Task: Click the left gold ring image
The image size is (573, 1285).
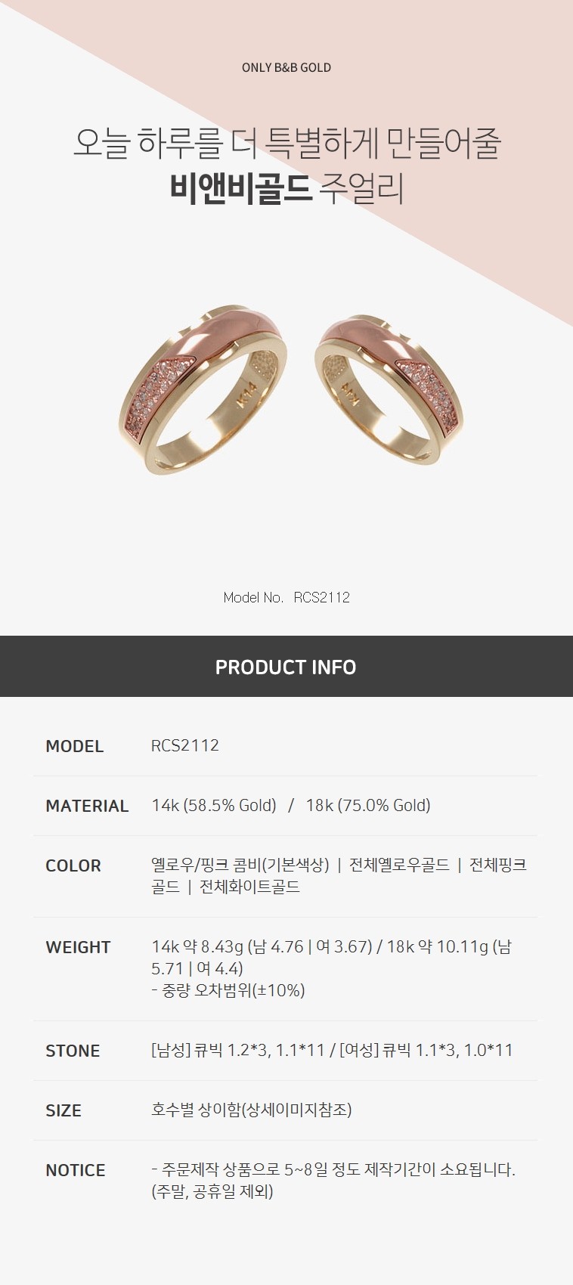Action: (x=203, y=393)
